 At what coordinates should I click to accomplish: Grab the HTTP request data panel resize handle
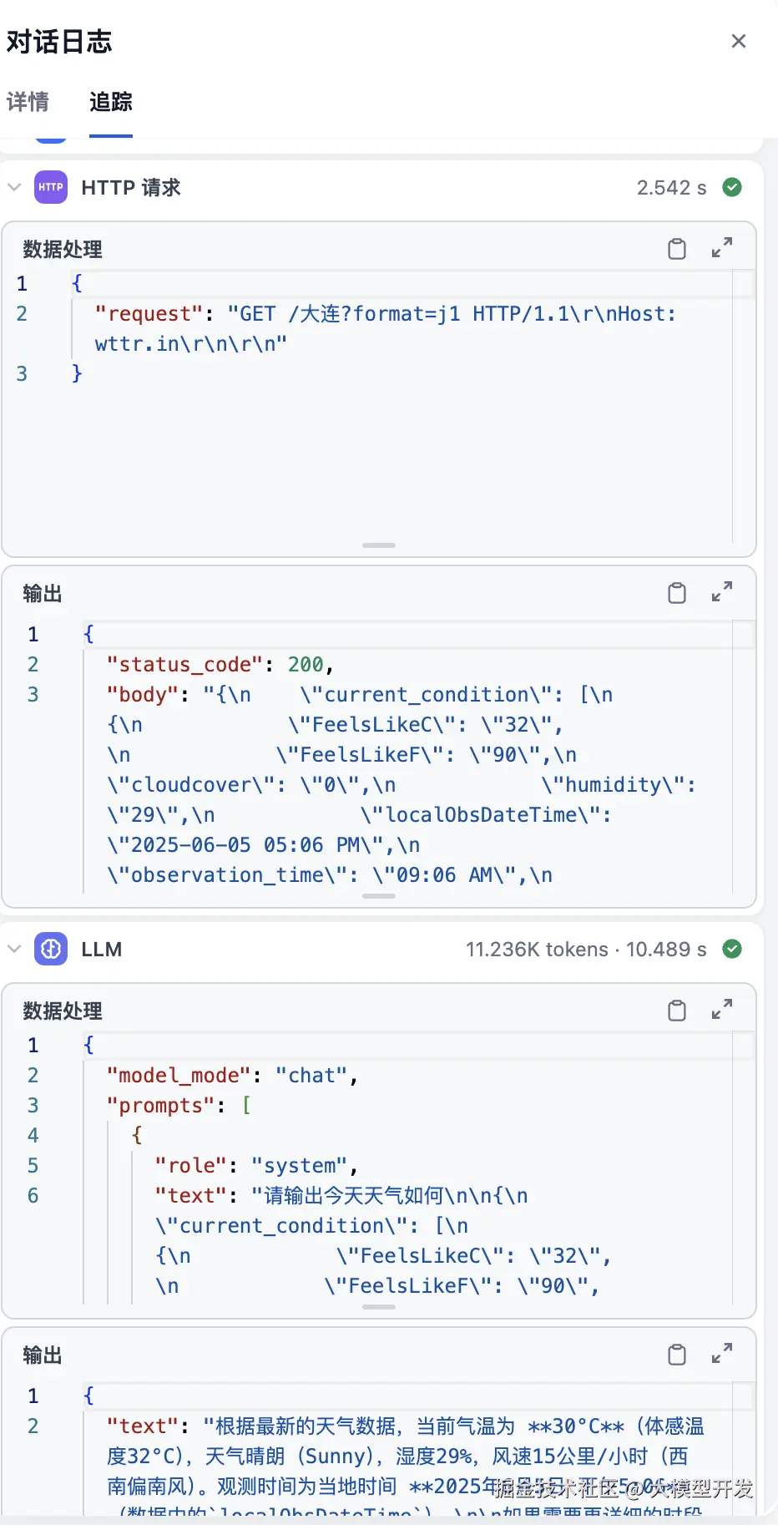[379, 545]
